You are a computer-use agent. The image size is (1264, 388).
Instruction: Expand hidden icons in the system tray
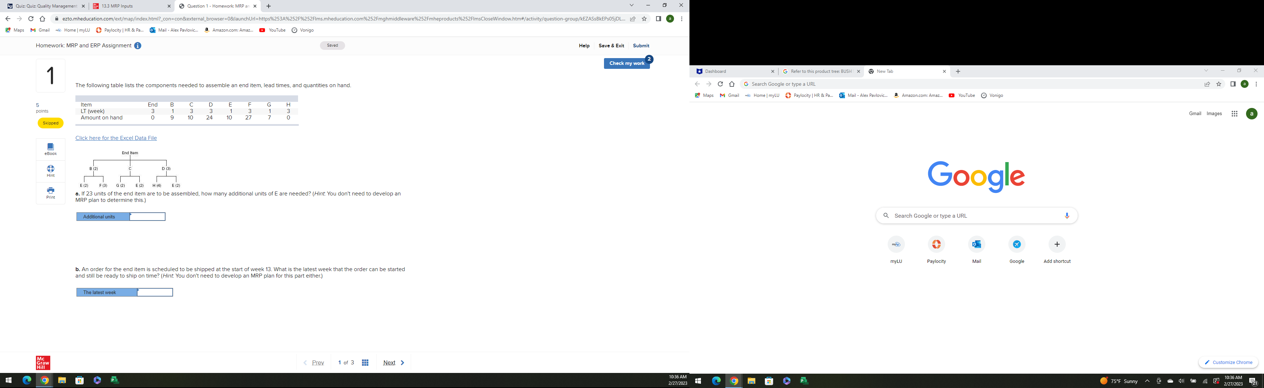pyautogui.click(x=1147, y=381)
